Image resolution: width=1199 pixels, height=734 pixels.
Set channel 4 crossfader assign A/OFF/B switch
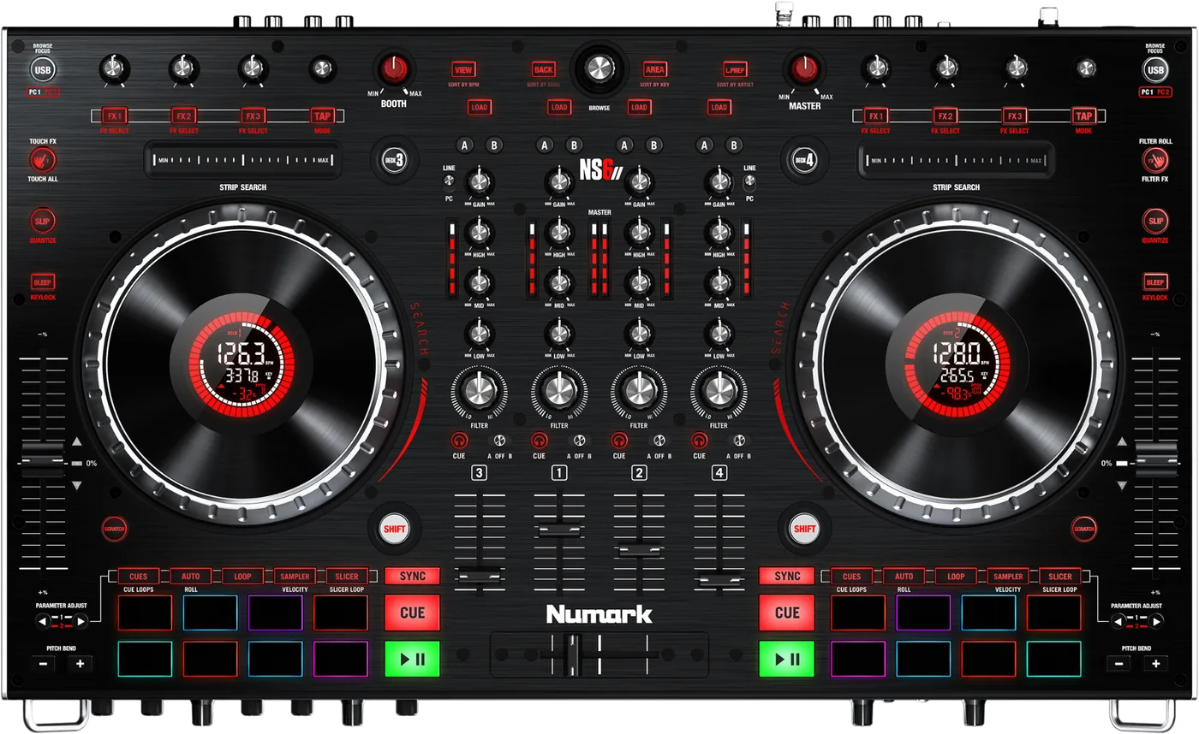point(738,441)
